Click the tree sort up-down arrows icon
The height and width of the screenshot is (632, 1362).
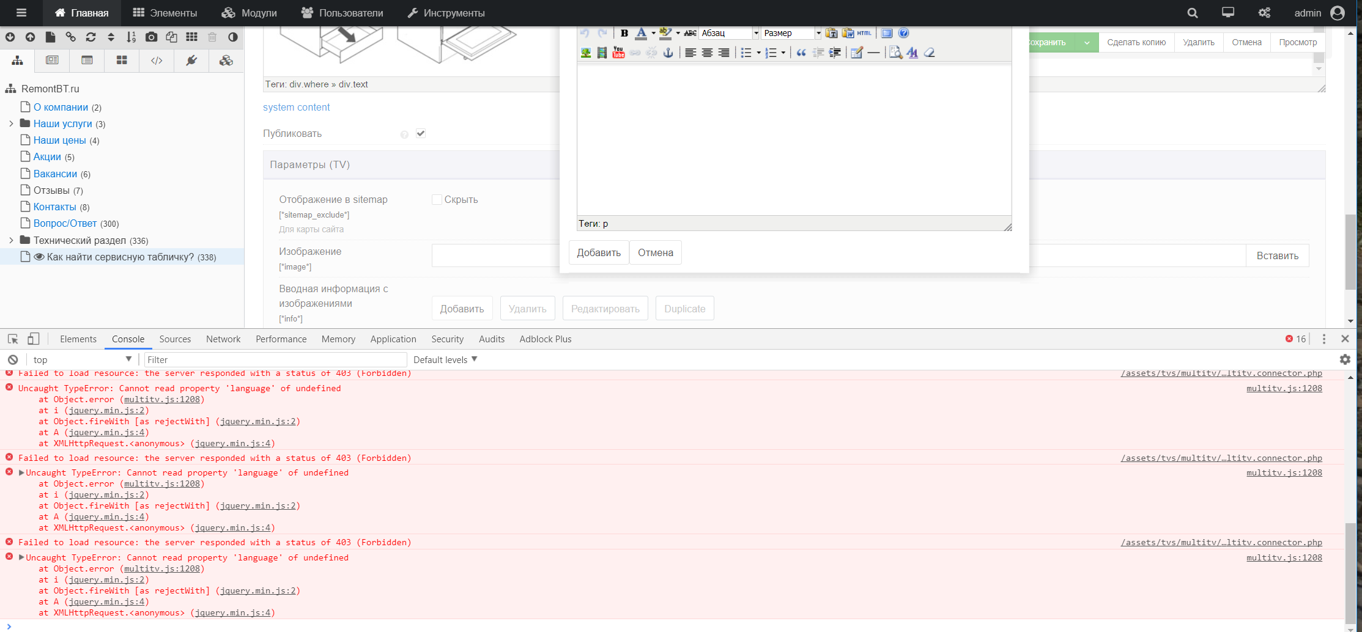[x=111, y=37]
